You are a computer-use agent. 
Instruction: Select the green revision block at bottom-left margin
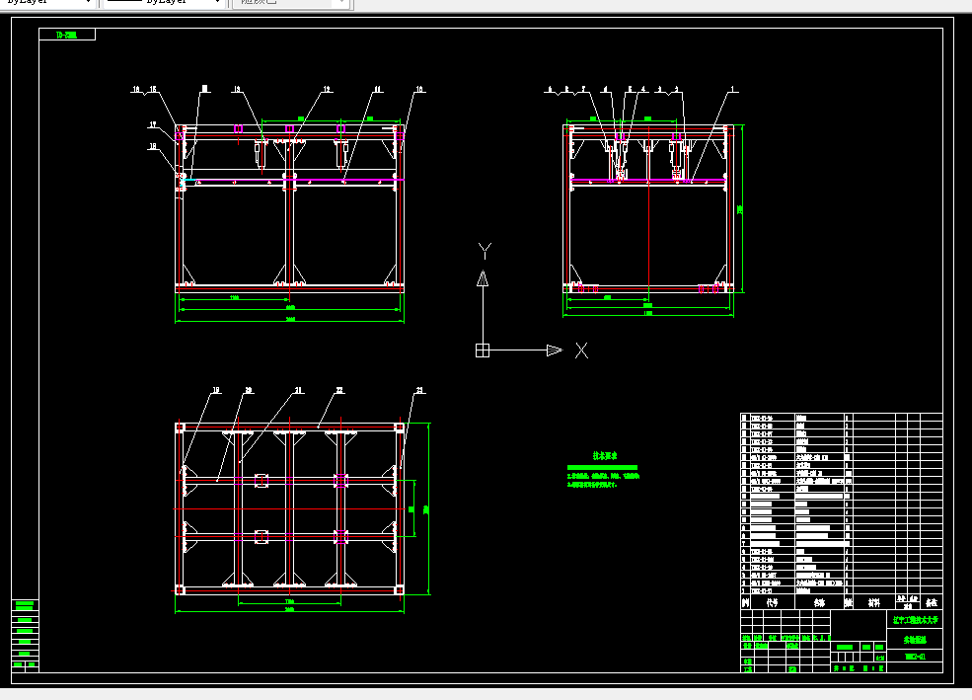(x=25, y=634)
